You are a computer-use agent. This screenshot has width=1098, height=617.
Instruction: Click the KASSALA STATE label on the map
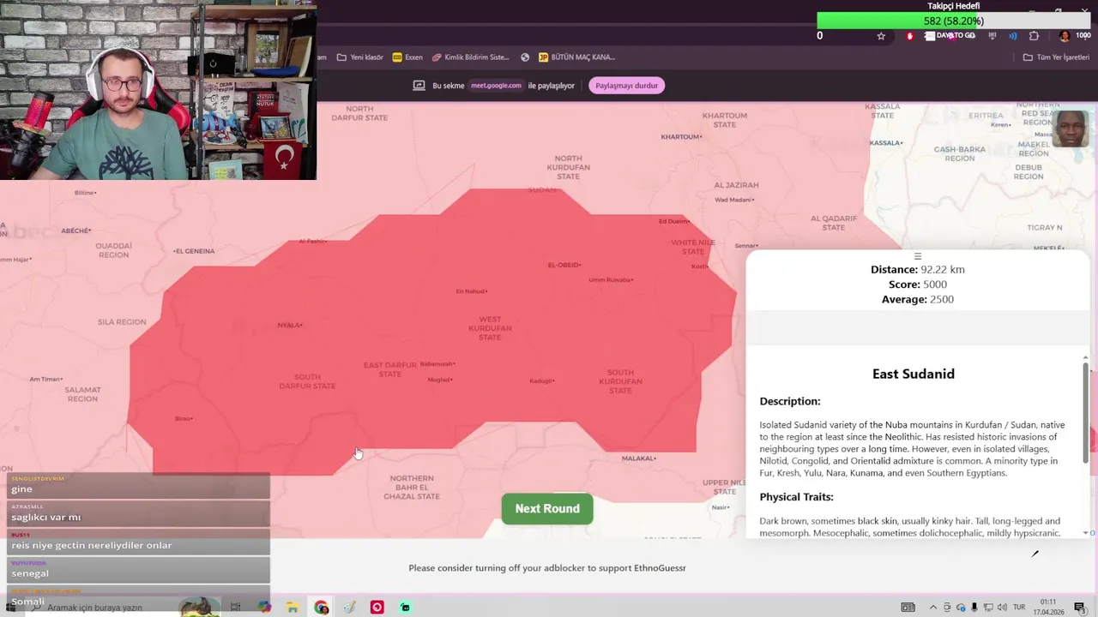point(883,111)
